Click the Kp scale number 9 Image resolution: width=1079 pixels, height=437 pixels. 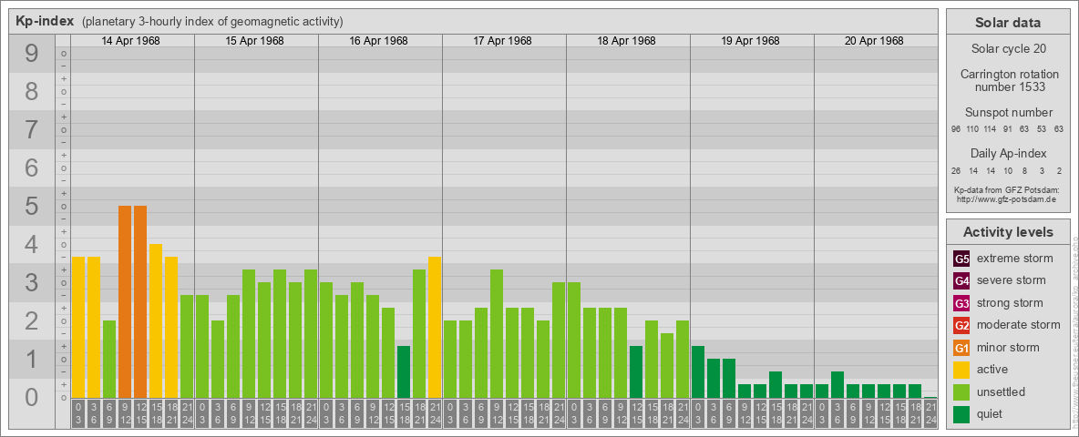coord(31,54)
